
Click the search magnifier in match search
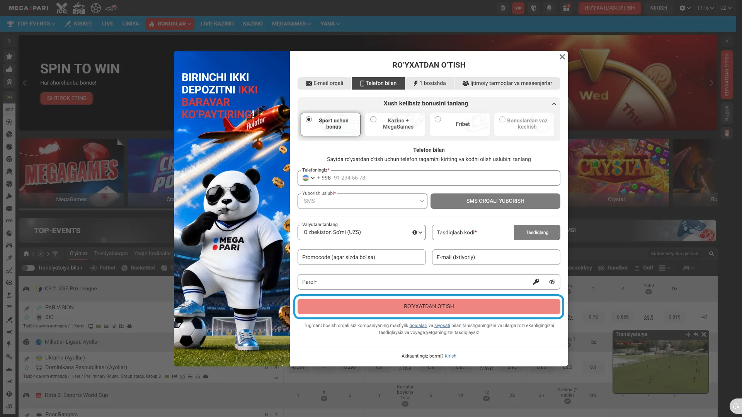pos(711,254)
